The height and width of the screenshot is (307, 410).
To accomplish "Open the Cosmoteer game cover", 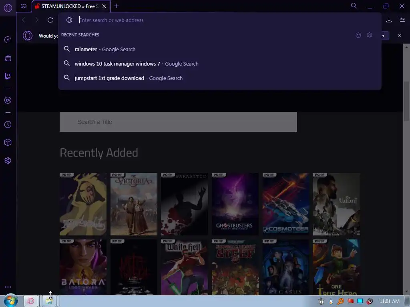I will click(x=286, y=204).
